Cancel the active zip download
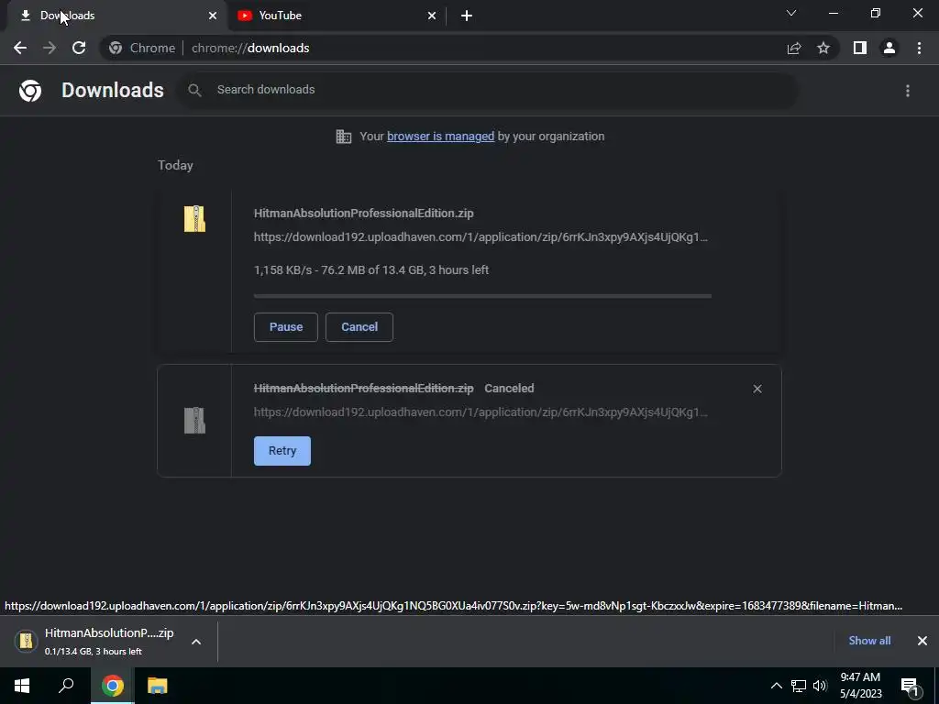Screen dimensions: 939x704 pos(359,327)
